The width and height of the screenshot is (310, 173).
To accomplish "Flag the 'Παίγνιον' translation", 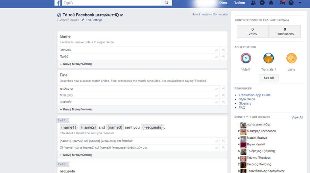I will 223,50.
